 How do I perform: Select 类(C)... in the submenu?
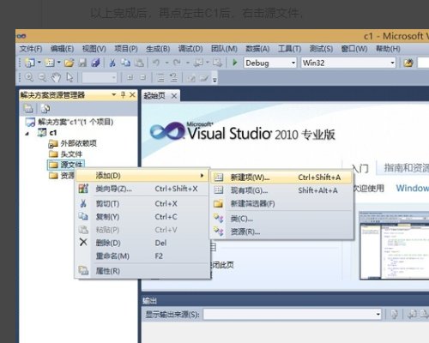(x=281, y=219)
